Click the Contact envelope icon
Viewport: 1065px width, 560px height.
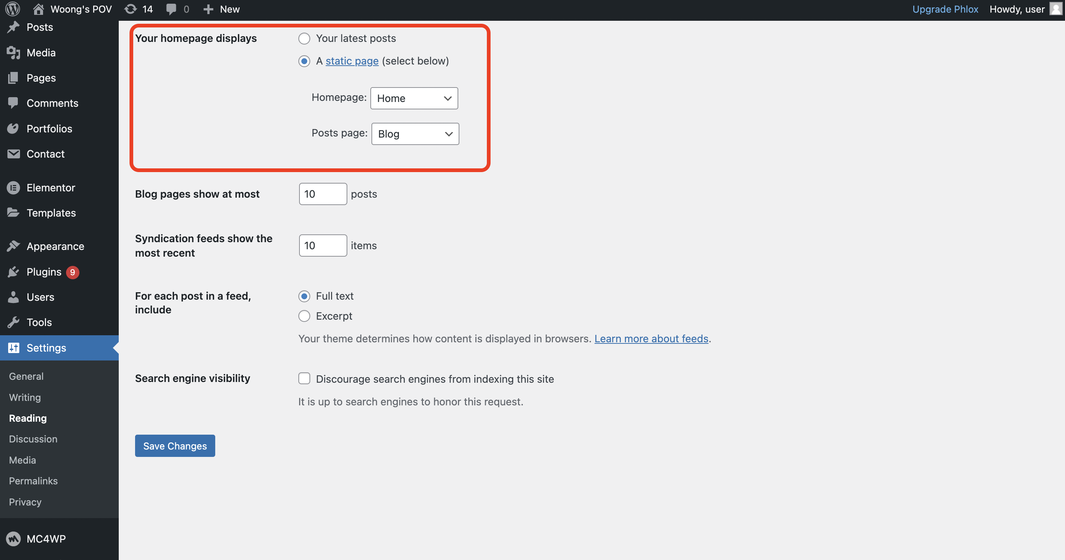pos(13,154)
